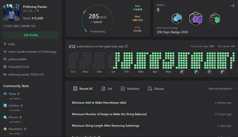
Task: Click the submissions info icon
Action: pos(126,46)
